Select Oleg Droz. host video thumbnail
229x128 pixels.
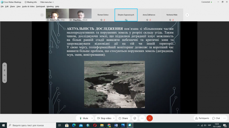(80, 15)
